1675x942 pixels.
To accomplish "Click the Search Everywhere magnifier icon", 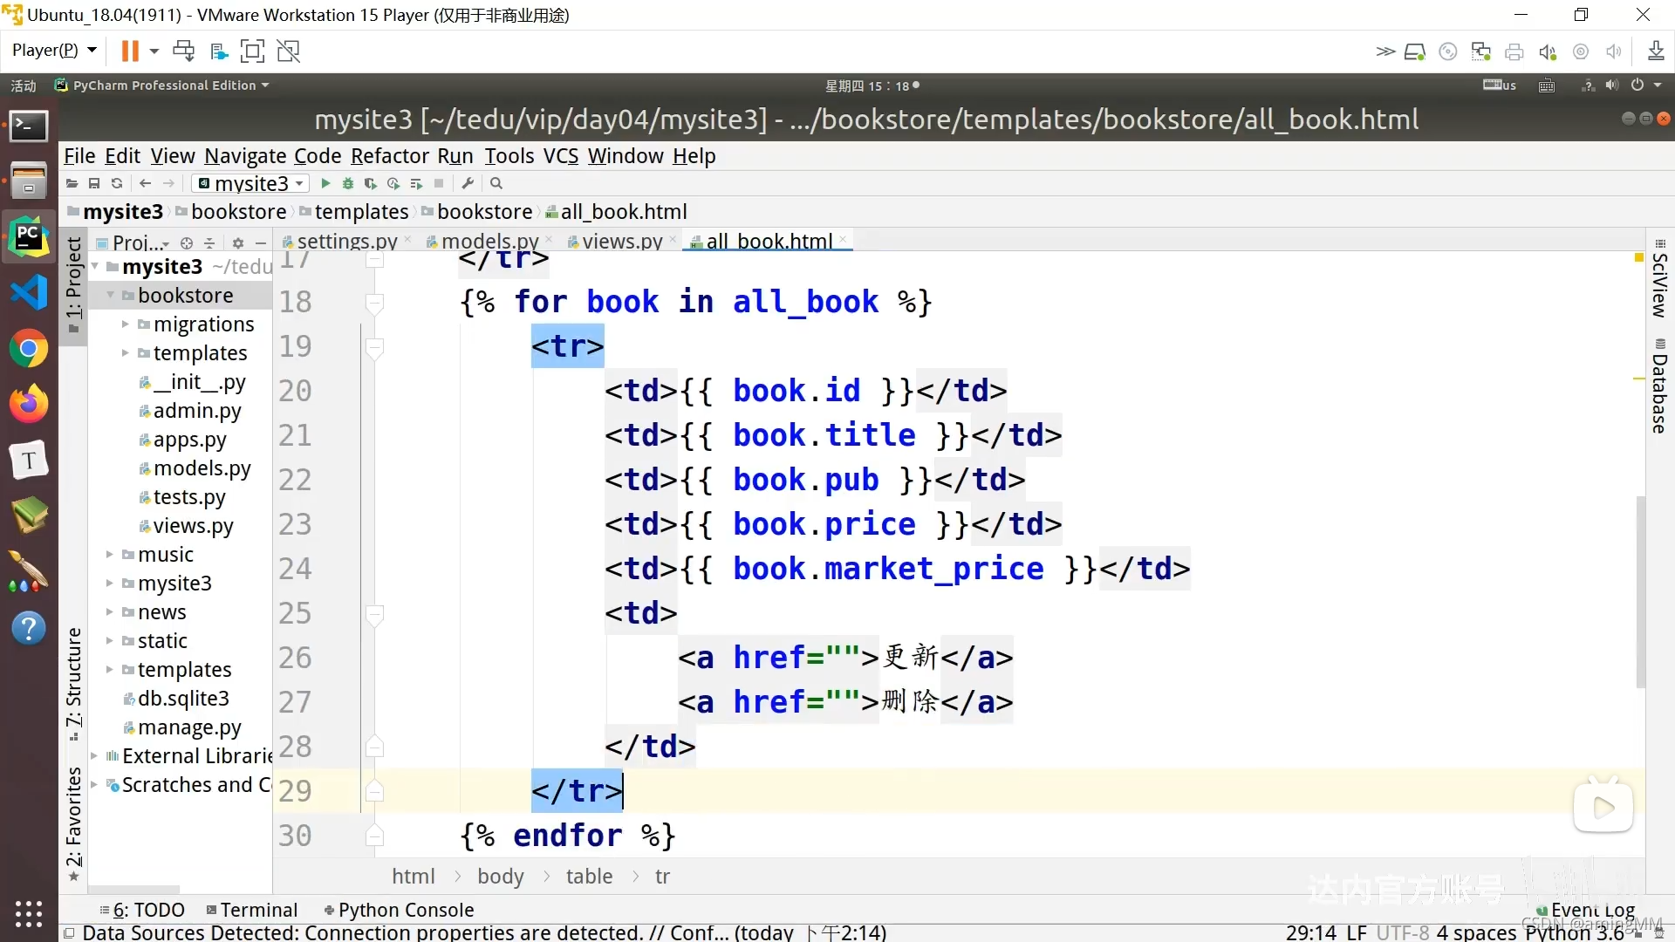I will [x=496, y=183].
